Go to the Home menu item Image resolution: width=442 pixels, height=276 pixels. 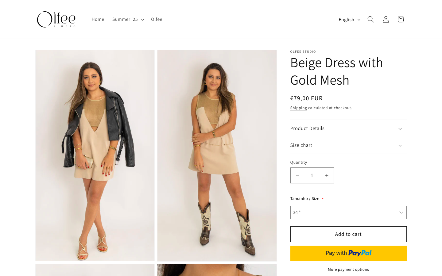[x=98, y=19]
